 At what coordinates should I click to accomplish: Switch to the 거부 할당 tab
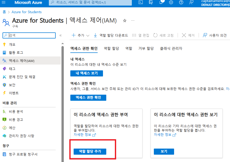pyautogui.click(x=146, y=48)
